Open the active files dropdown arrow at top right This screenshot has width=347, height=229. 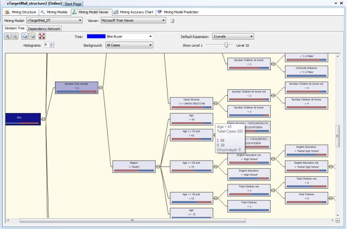[336, 3]
